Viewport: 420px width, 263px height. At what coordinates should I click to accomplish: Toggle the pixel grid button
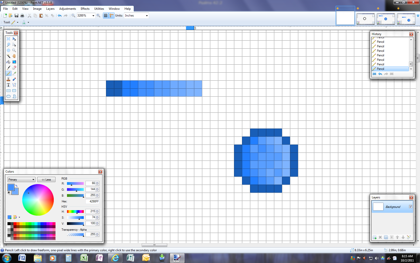pyautogui.click(x=105, y=16)
